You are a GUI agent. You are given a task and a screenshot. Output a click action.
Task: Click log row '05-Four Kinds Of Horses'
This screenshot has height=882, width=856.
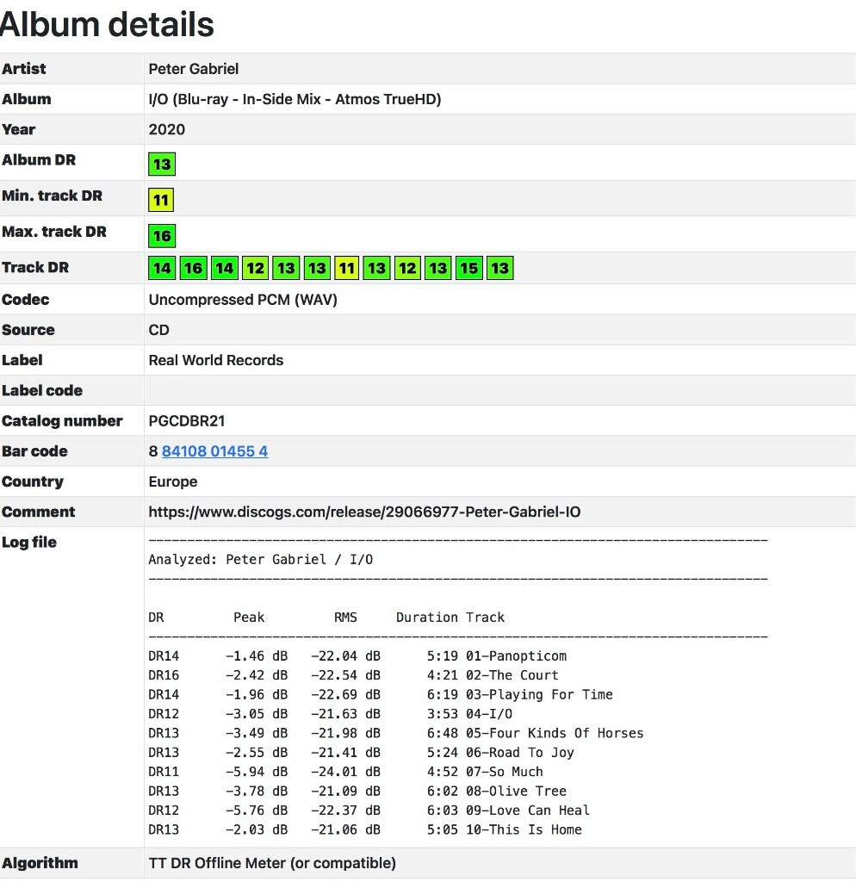pyautogui.click(x=396, y=733)
